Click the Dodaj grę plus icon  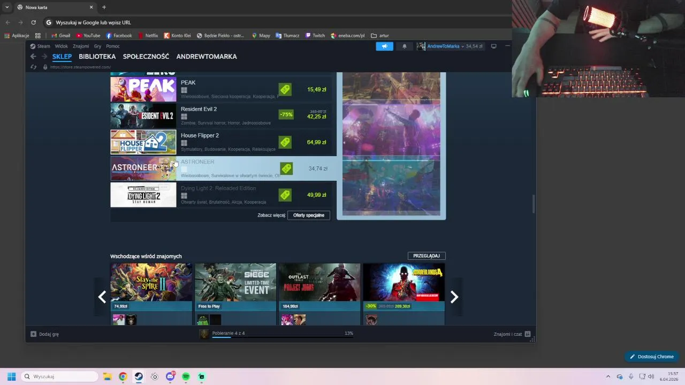[33, 334]
